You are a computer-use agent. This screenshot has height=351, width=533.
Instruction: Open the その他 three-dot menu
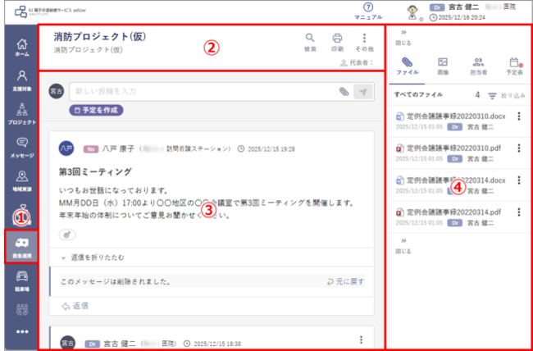pyautogui.click(x=364, y=42)
